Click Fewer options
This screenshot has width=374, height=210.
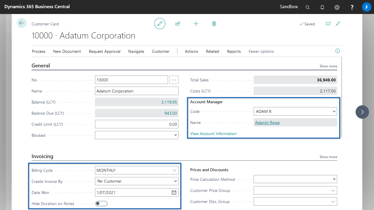(261, 51)
